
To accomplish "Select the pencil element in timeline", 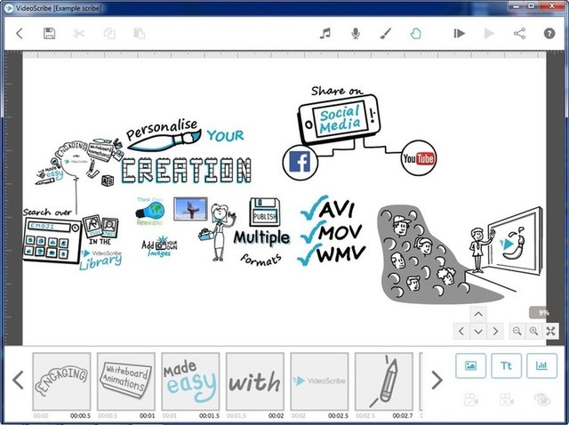I will coord(383,381).
